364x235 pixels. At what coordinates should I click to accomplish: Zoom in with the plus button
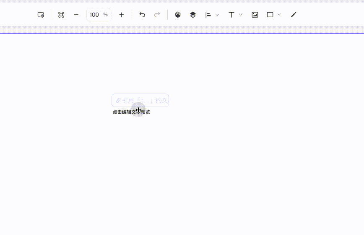pos(122,15)
